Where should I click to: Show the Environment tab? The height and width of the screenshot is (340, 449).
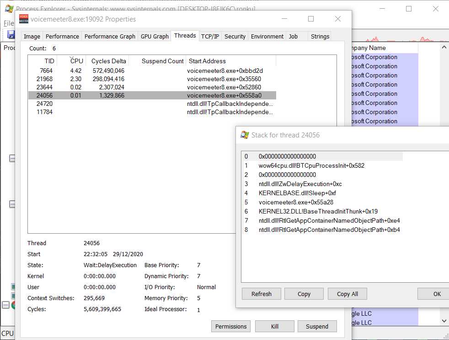tap(267, 36)
